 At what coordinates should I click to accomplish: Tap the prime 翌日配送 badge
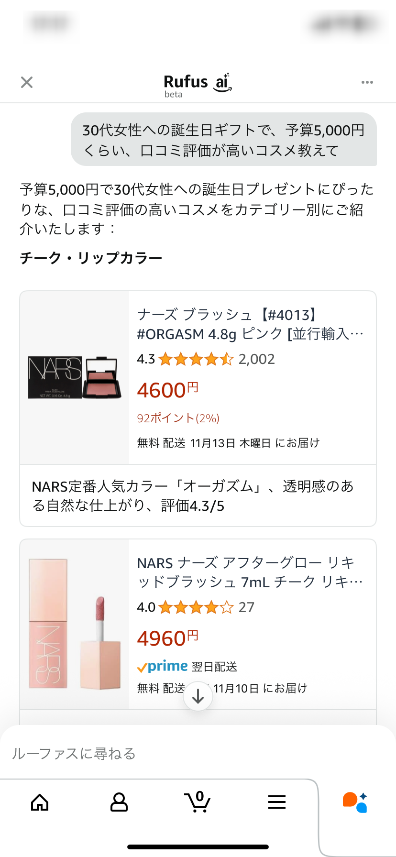187,666
